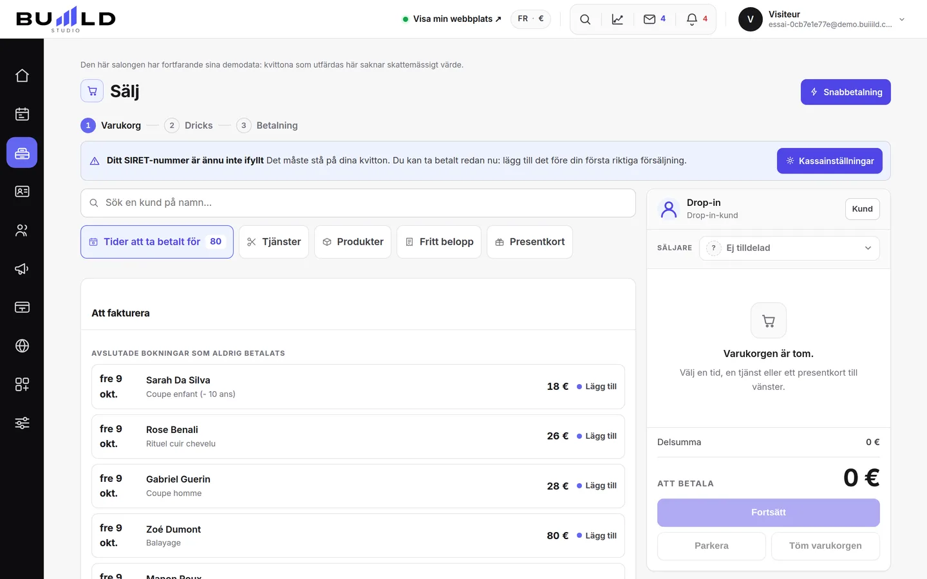Select the cash register sidebar icon
The width and height of the screenshot is (927, 579).
[22, 153]
